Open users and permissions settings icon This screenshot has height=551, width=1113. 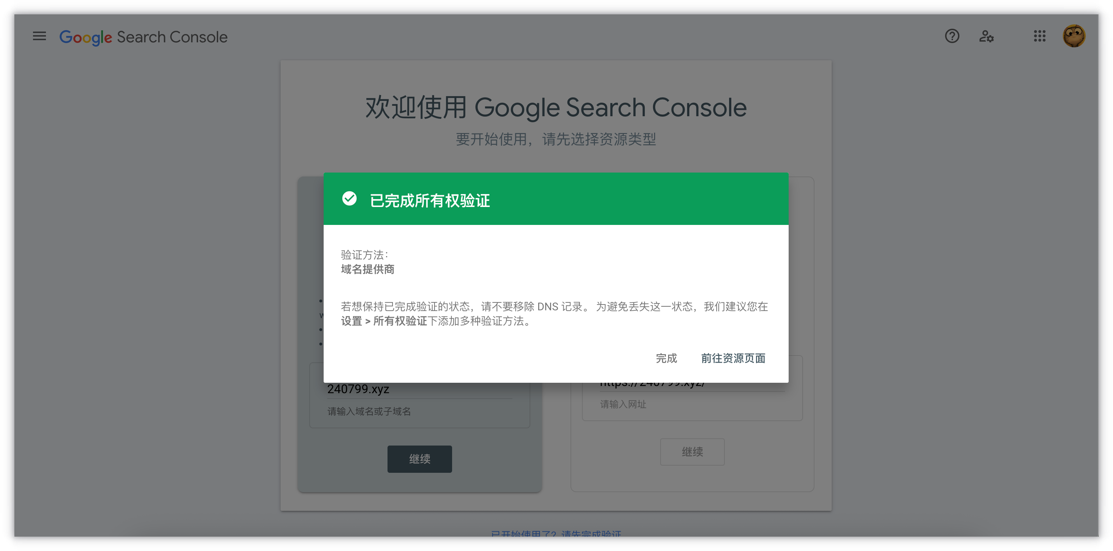tap(986, 36)
